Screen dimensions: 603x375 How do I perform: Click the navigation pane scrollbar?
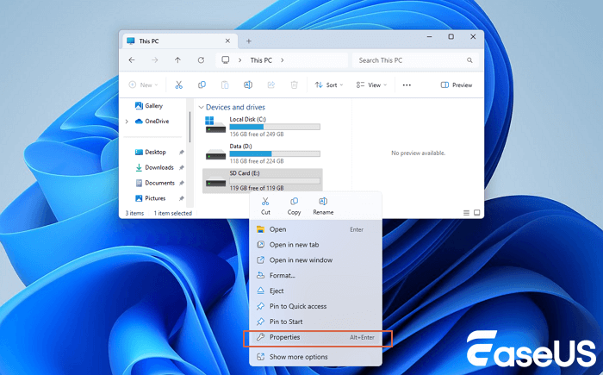click(x=190, y=127)
